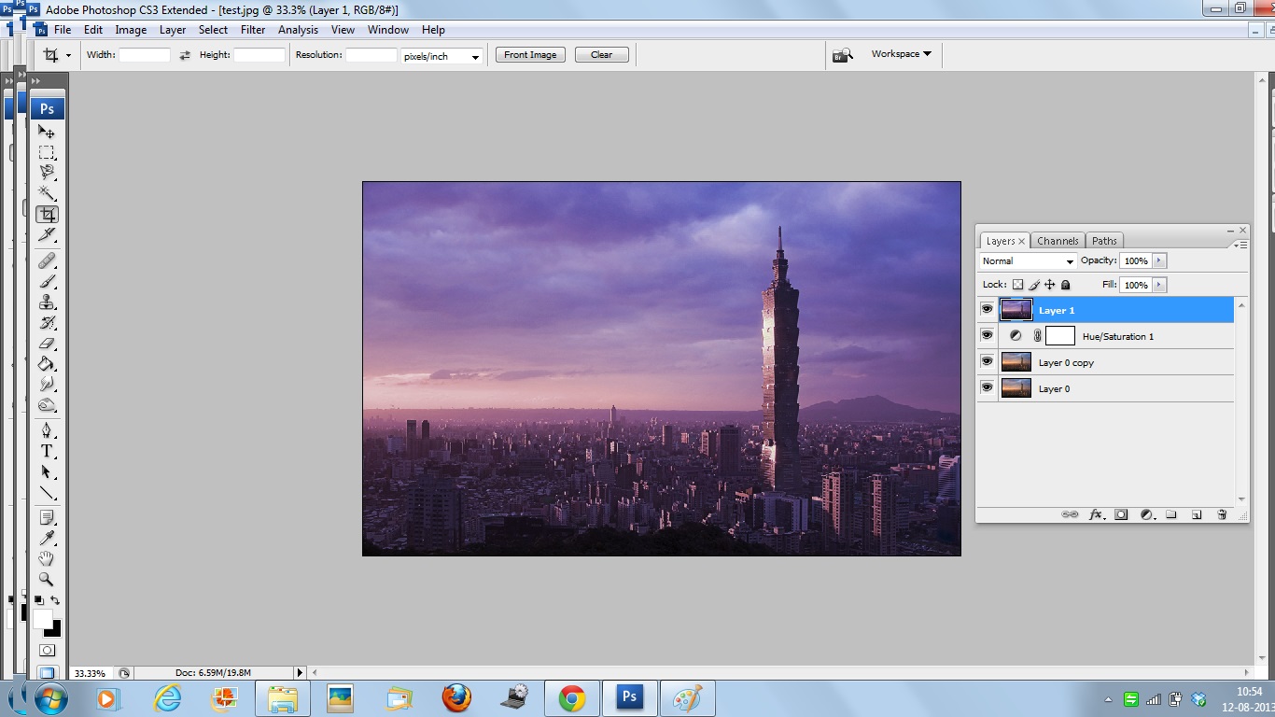Create new fill or adjustment layer
The width and height of the screenshot is (1275, 717).
[x=1147, y=514]
